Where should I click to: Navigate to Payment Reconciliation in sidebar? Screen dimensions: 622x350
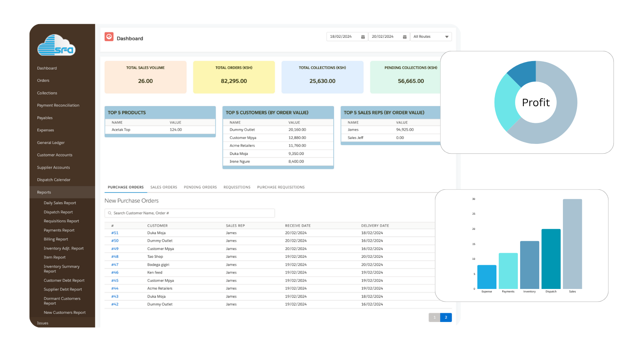pyautogui.click(x=58, y=105)
